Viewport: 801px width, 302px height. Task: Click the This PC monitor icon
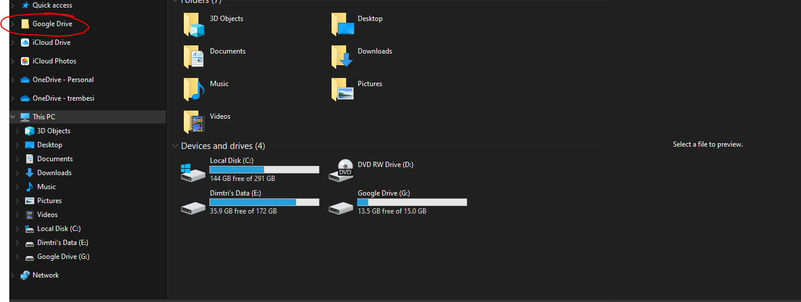(25, 117)
